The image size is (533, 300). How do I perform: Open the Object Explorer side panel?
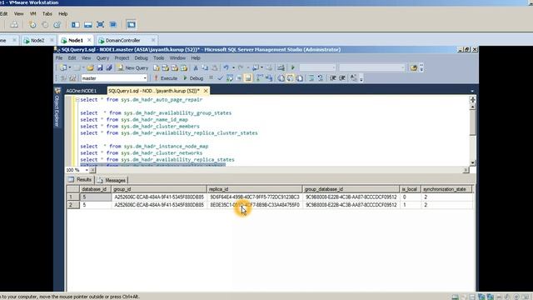(57, 107)
